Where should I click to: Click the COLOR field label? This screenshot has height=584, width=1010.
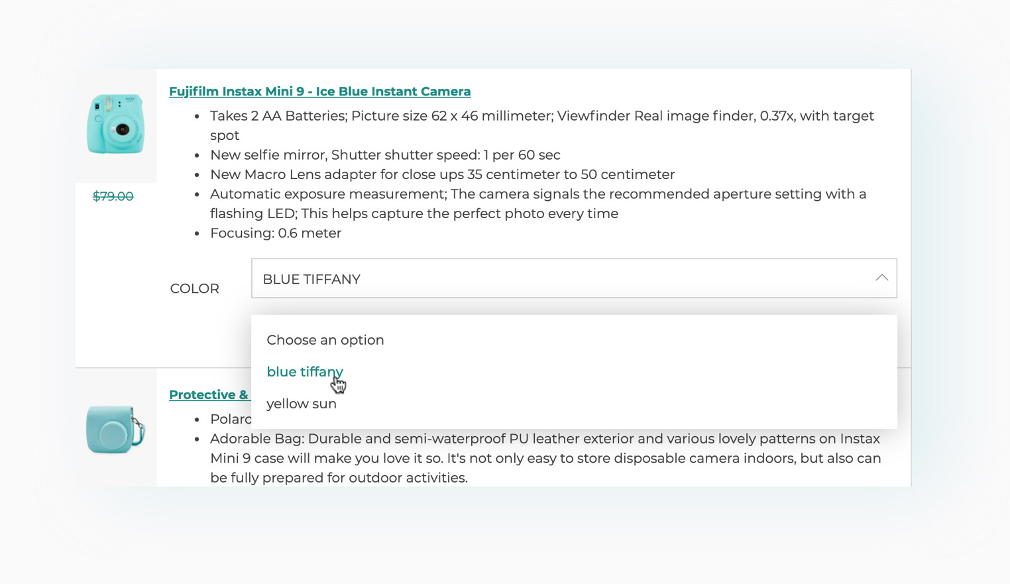pyautogui.click(x=194, y=289)
